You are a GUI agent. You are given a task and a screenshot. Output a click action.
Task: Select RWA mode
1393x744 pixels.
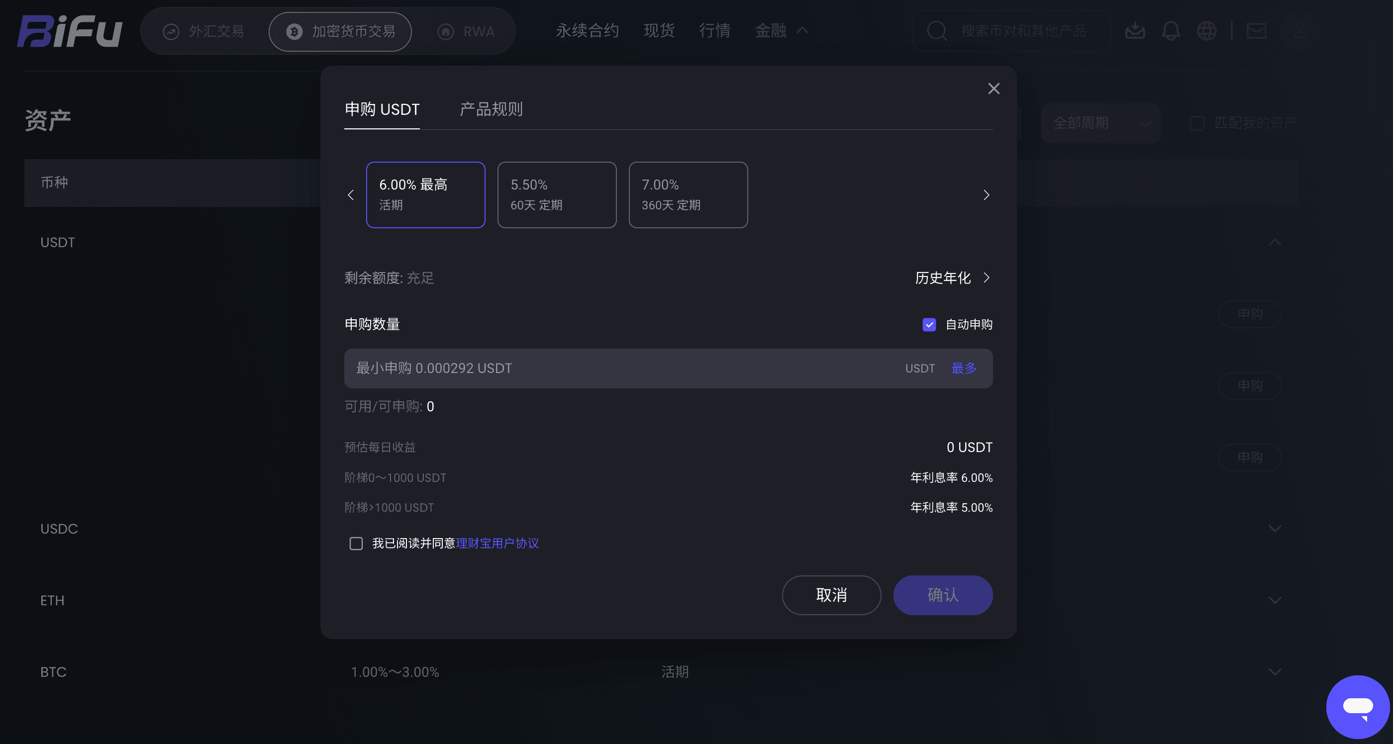point(466,31)
